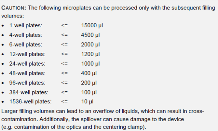Viewport: 218px width, 131px height.
Task: Click the 1-well plates list entry
Action: pos(26,25)
